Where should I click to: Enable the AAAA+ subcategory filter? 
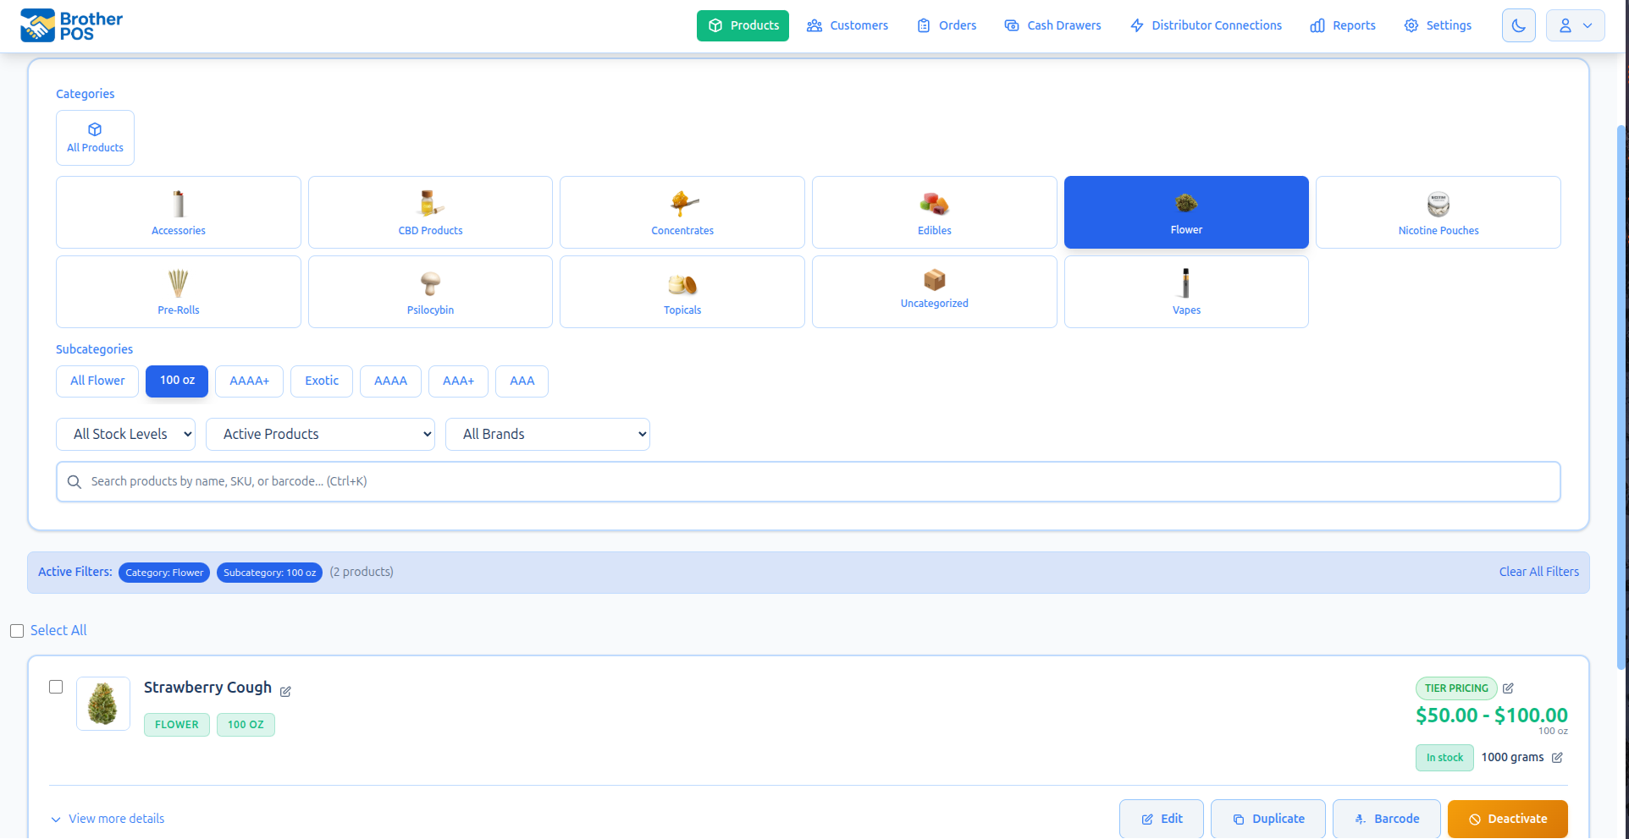pos(249,381)
